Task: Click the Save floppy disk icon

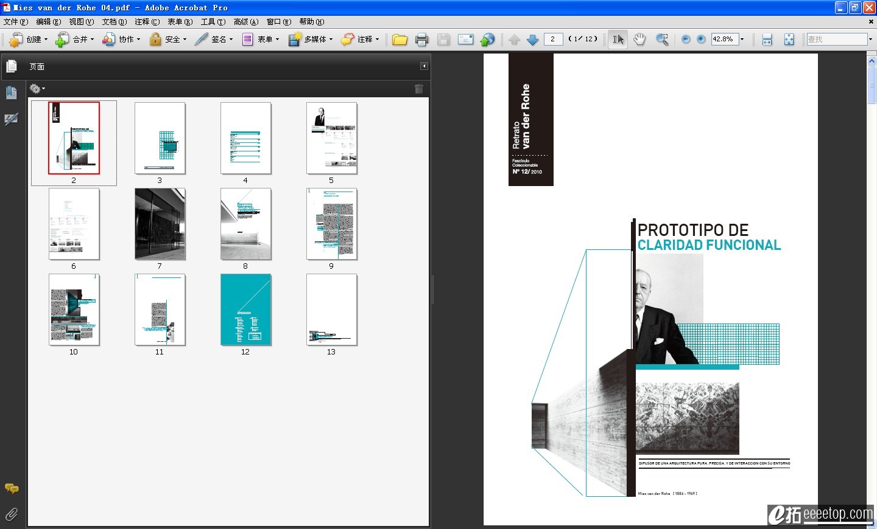Action: tap(443, 40)
